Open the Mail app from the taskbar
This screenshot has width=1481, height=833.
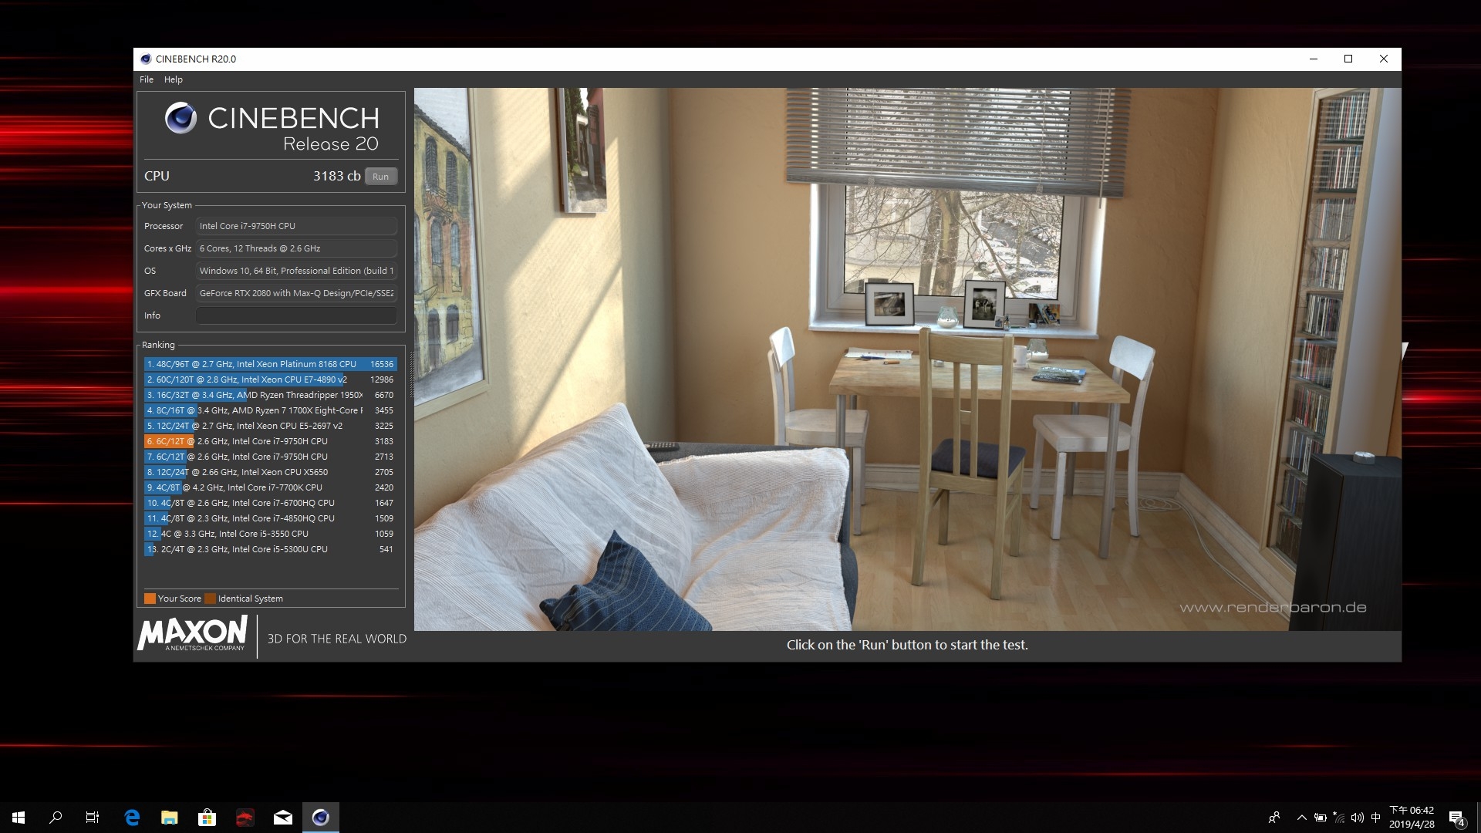(283, 818)
